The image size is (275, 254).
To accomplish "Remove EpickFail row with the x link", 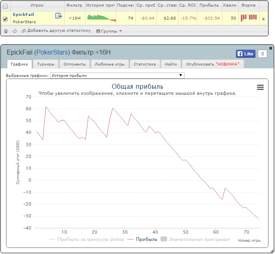I will click(263, 18).
